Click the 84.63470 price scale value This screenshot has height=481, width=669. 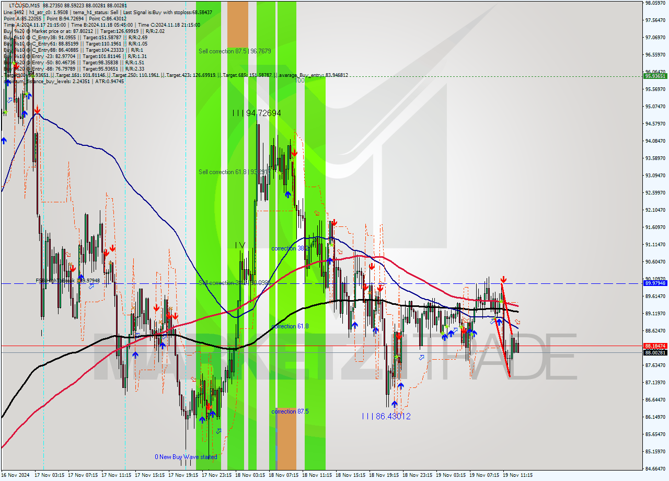coord(655,469)
